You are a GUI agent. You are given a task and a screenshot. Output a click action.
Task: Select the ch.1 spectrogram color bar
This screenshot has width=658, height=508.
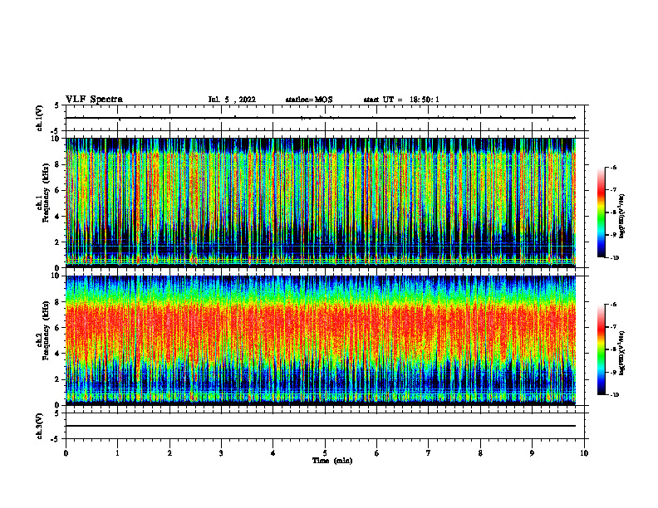click(601, 212)
